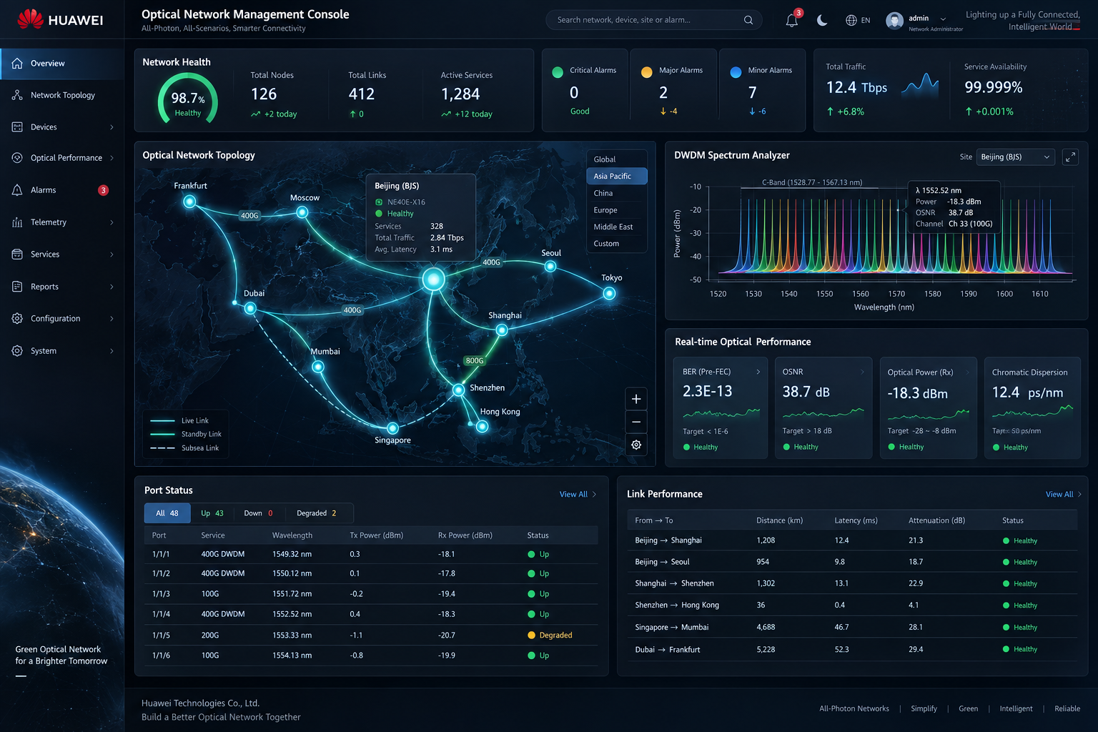Select the Custom region filter
This screenshot has width=1098, height=732.
click(x=616, y=244)
